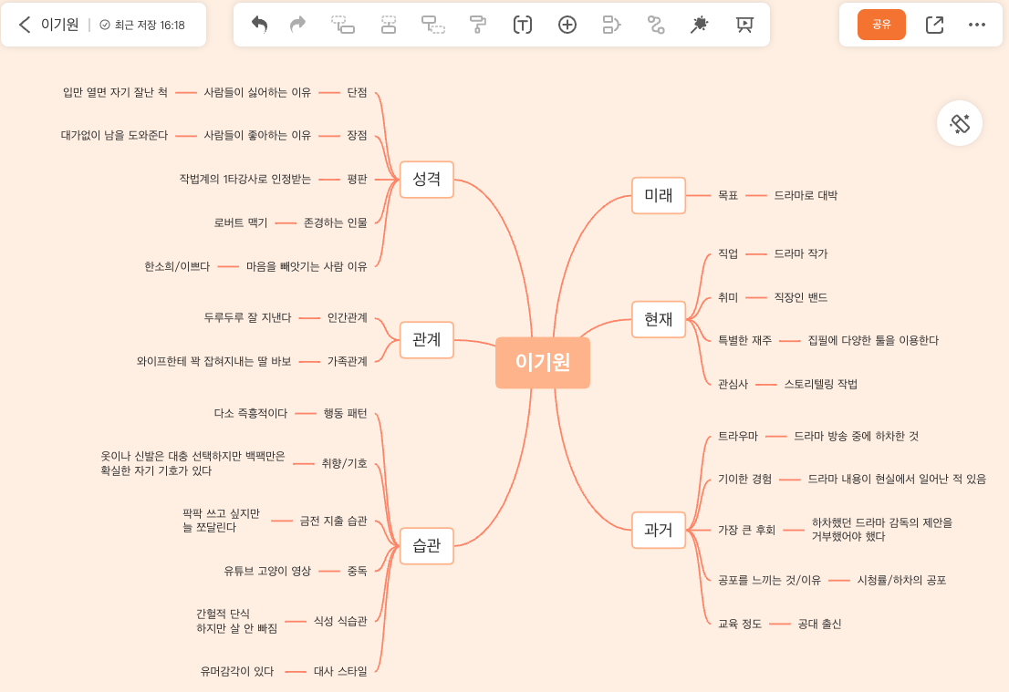The height and width of the screenshot is (692, 1009).
Task: Select the 한소희/이쁘다 topic
Action: coord(177,266)
